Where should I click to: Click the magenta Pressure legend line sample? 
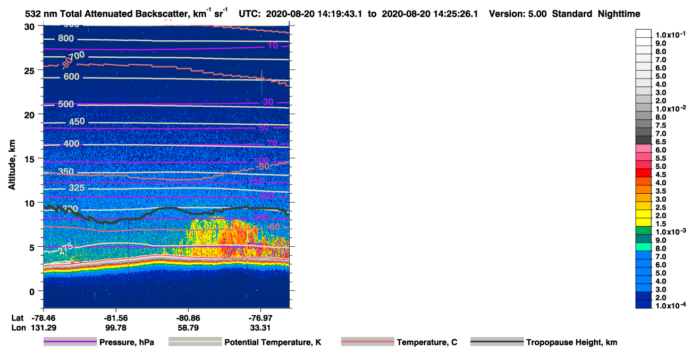pos(70,342)
